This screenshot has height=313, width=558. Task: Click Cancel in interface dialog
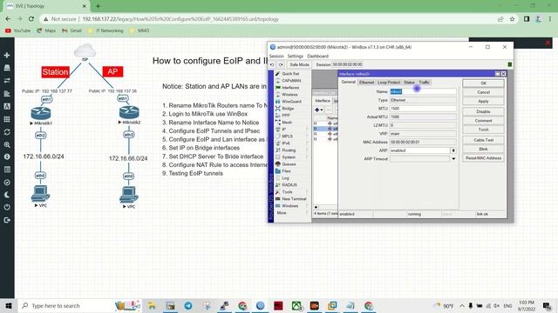tap(483, 92)
